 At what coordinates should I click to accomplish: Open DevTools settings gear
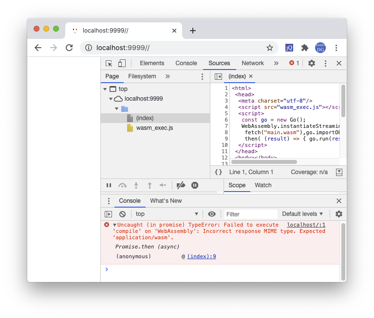pos(312,63)
